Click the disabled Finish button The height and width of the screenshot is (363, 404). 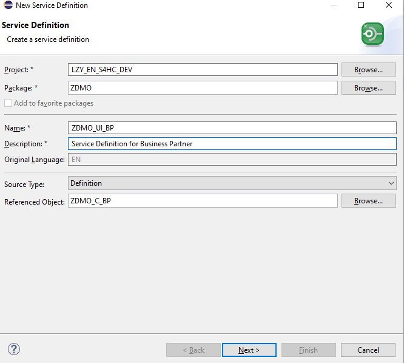[x=308, y=350]
